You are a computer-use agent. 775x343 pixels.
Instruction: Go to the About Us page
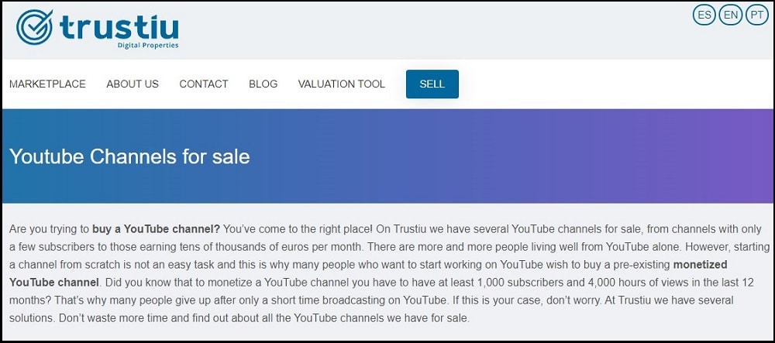[133, 84]
